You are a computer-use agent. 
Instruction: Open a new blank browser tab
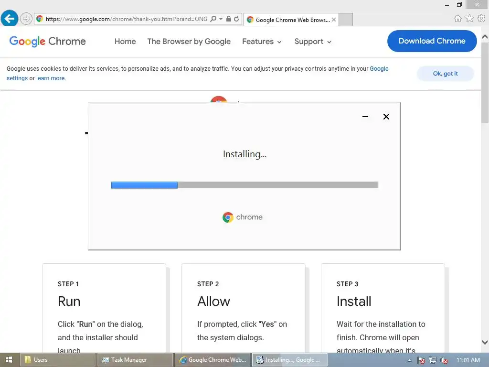coord(346,20)
